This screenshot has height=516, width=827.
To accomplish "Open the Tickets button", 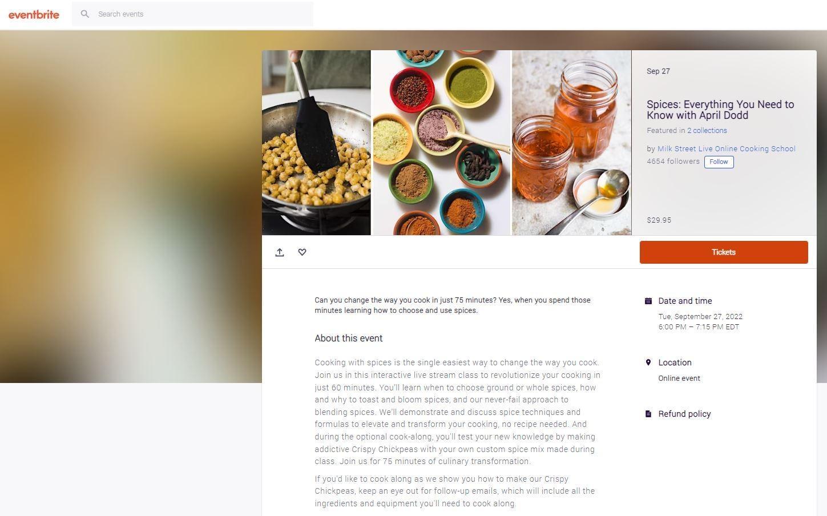I will [724, 252].
